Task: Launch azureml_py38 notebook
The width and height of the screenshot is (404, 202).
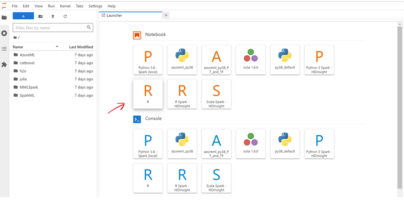Action: pyautogui.click(x=182, y=60)
